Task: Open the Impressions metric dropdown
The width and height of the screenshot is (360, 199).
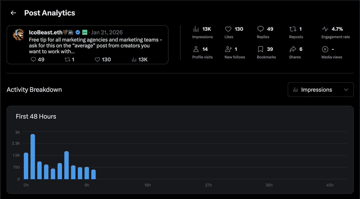Action: pyautogui.click(x=321, y=90)
